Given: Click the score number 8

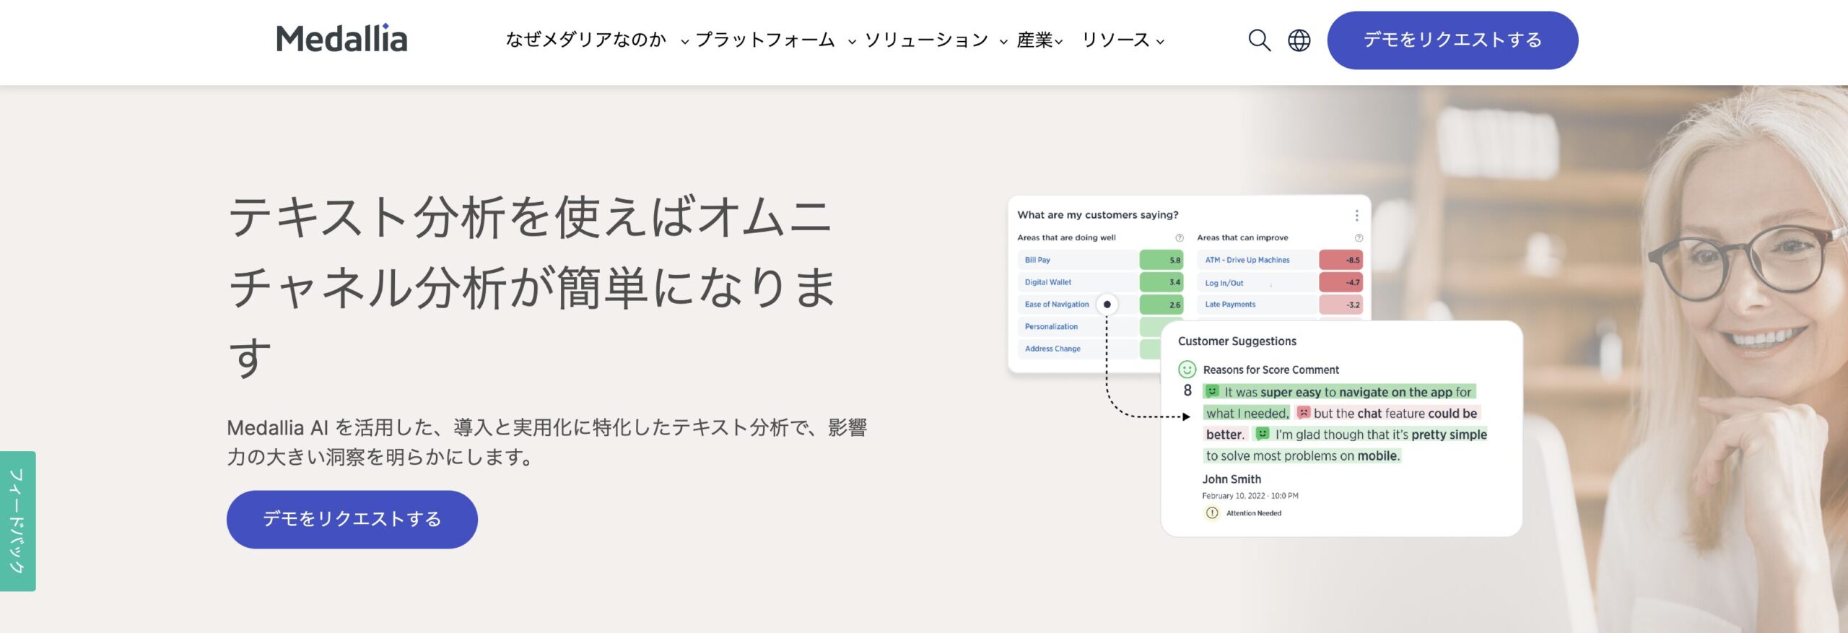Looking at the screenshot, I should tap(1187, 390).
